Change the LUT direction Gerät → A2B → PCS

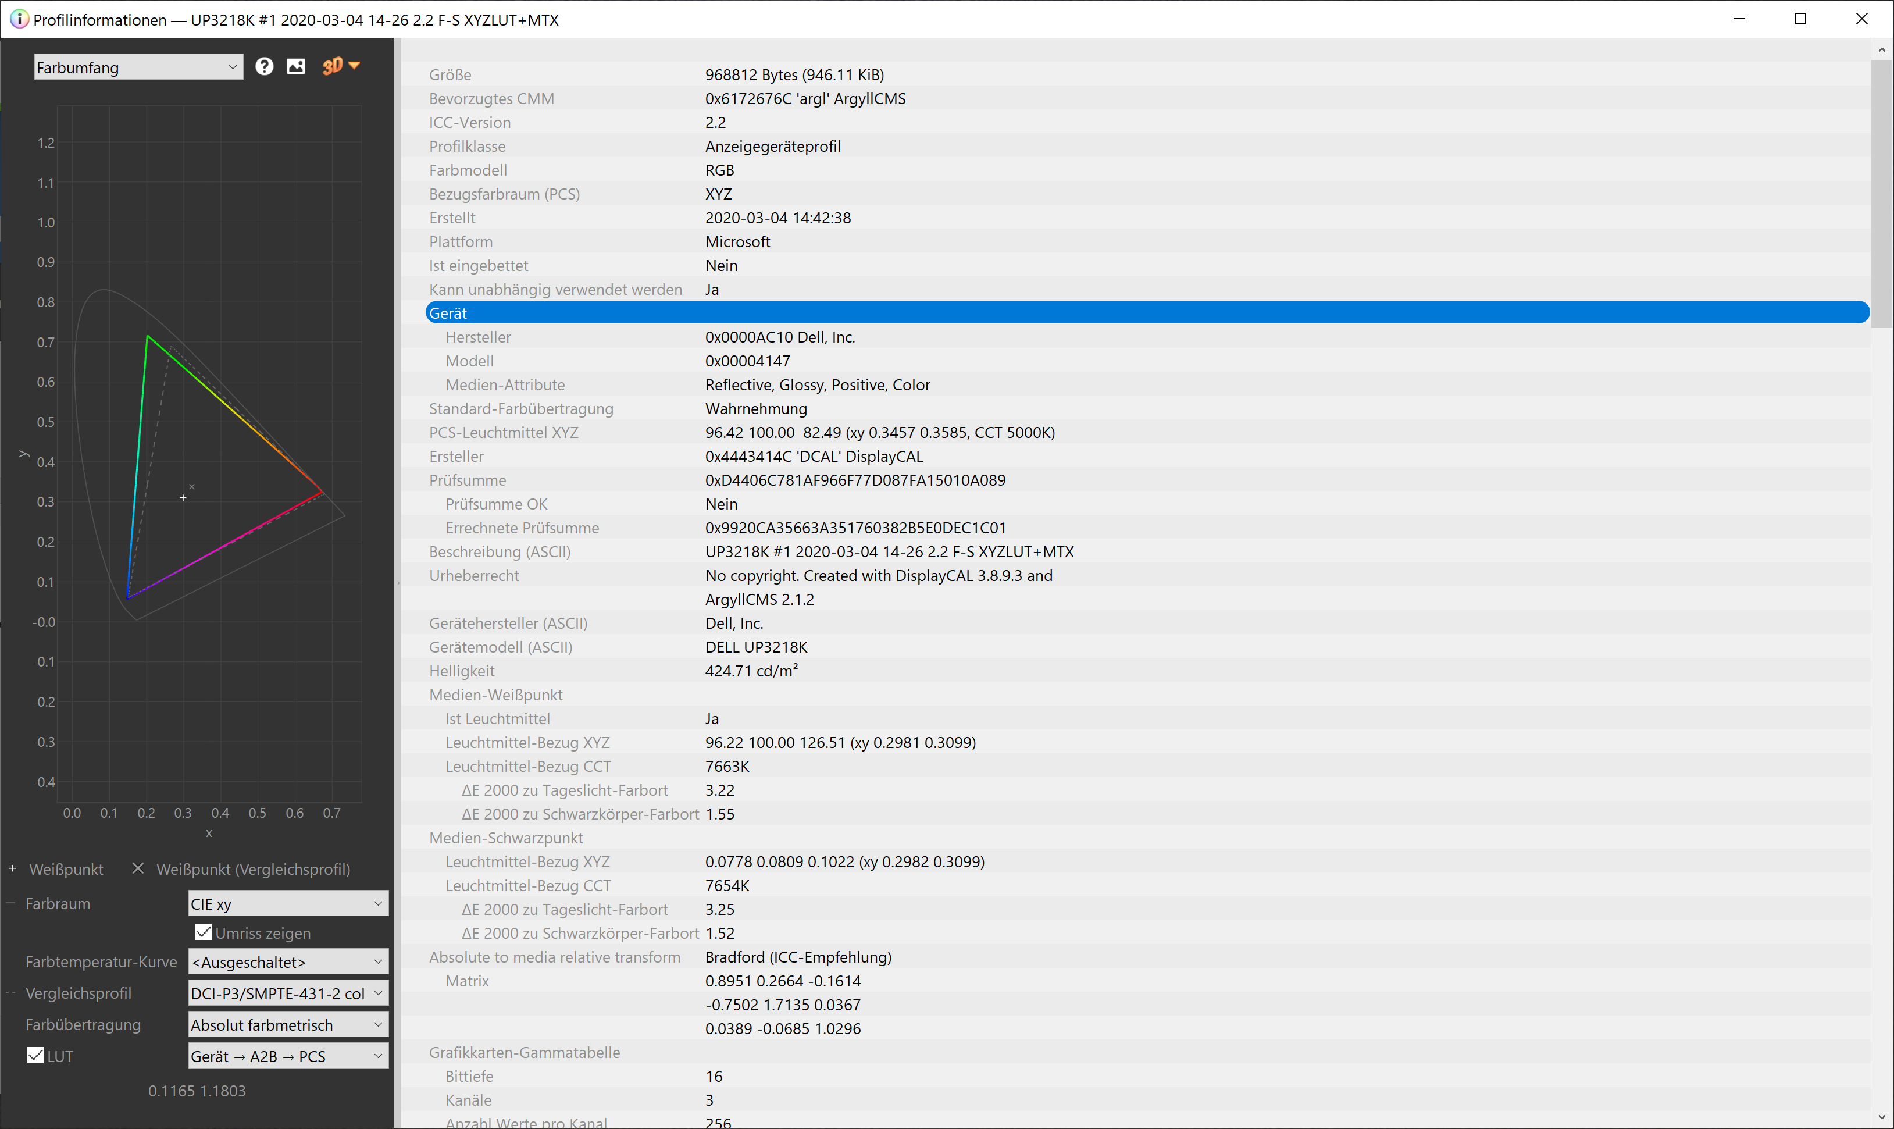pos(287,1055)
